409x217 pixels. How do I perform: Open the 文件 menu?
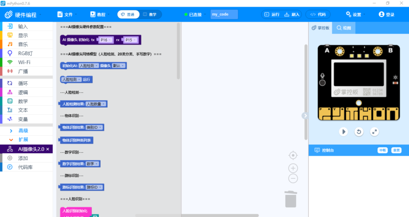[x=65, y=15]
